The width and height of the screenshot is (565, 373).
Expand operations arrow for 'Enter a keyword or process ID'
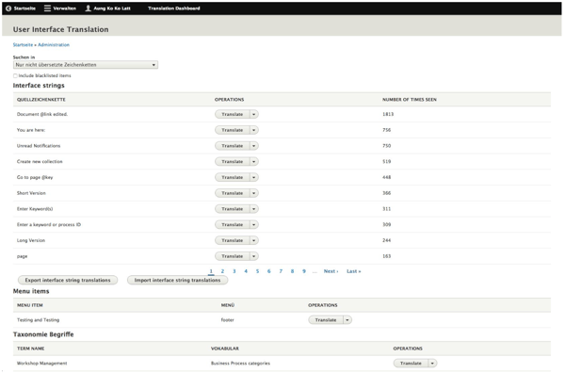click(253, 224)
